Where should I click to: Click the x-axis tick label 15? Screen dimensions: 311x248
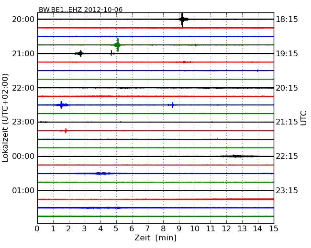click(274, 228)
